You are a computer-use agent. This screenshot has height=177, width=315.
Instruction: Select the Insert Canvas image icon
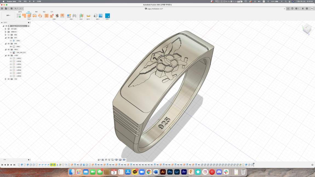(x=101, y=16)
